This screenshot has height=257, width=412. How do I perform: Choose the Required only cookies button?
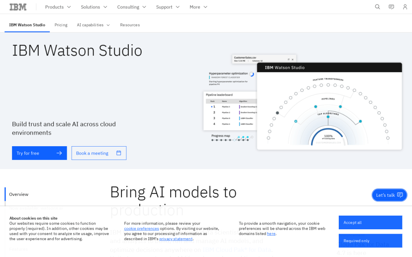(x=370, y=241)
